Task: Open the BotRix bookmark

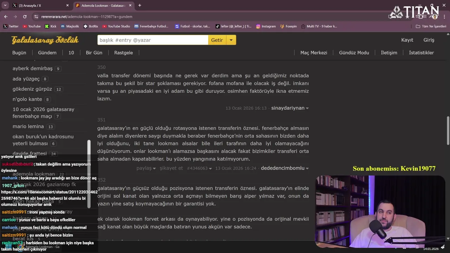Action: (x=91, y=26)
